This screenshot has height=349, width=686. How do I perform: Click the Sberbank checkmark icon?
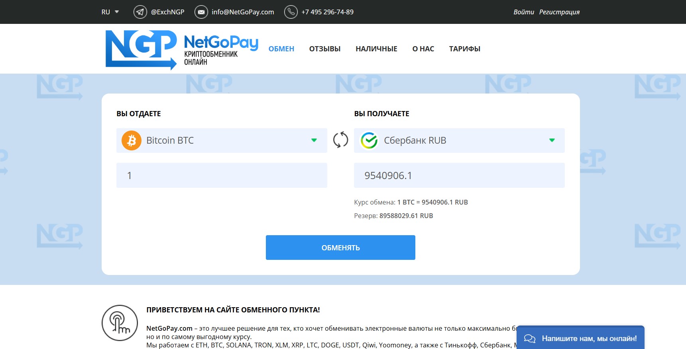(369, 140)
